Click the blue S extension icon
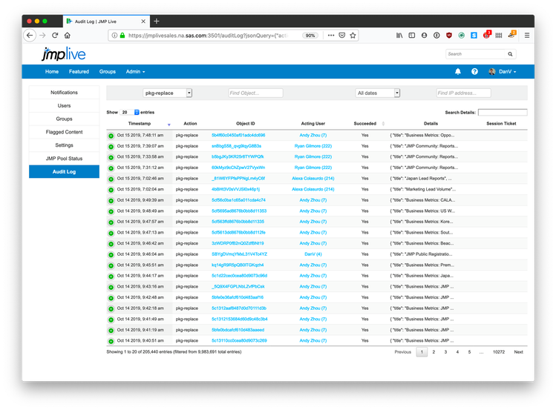 (474, 36)
